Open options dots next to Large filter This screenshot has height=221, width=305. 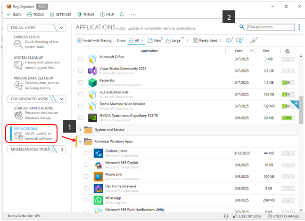[187, 40]
